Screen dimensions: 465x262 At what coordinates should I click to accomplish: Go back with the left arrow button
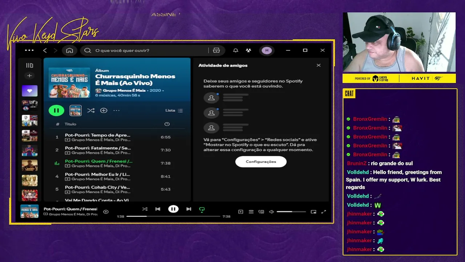45,50
